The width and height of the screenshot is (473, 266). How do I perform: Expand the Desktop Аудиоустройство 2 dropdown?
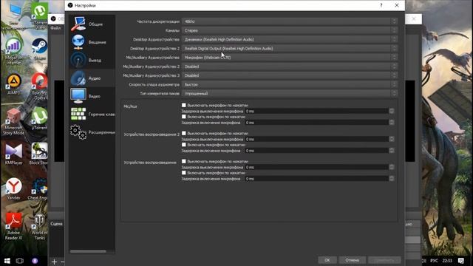point(290,48)
